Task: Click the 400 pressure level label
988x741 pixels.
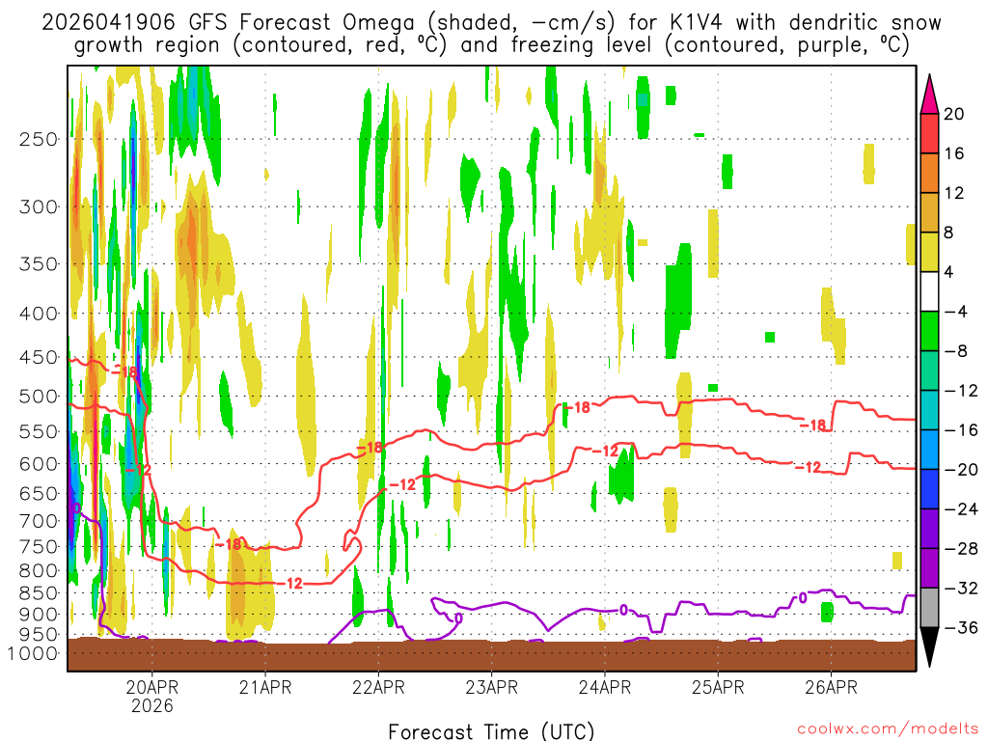Action: (39, 314)
